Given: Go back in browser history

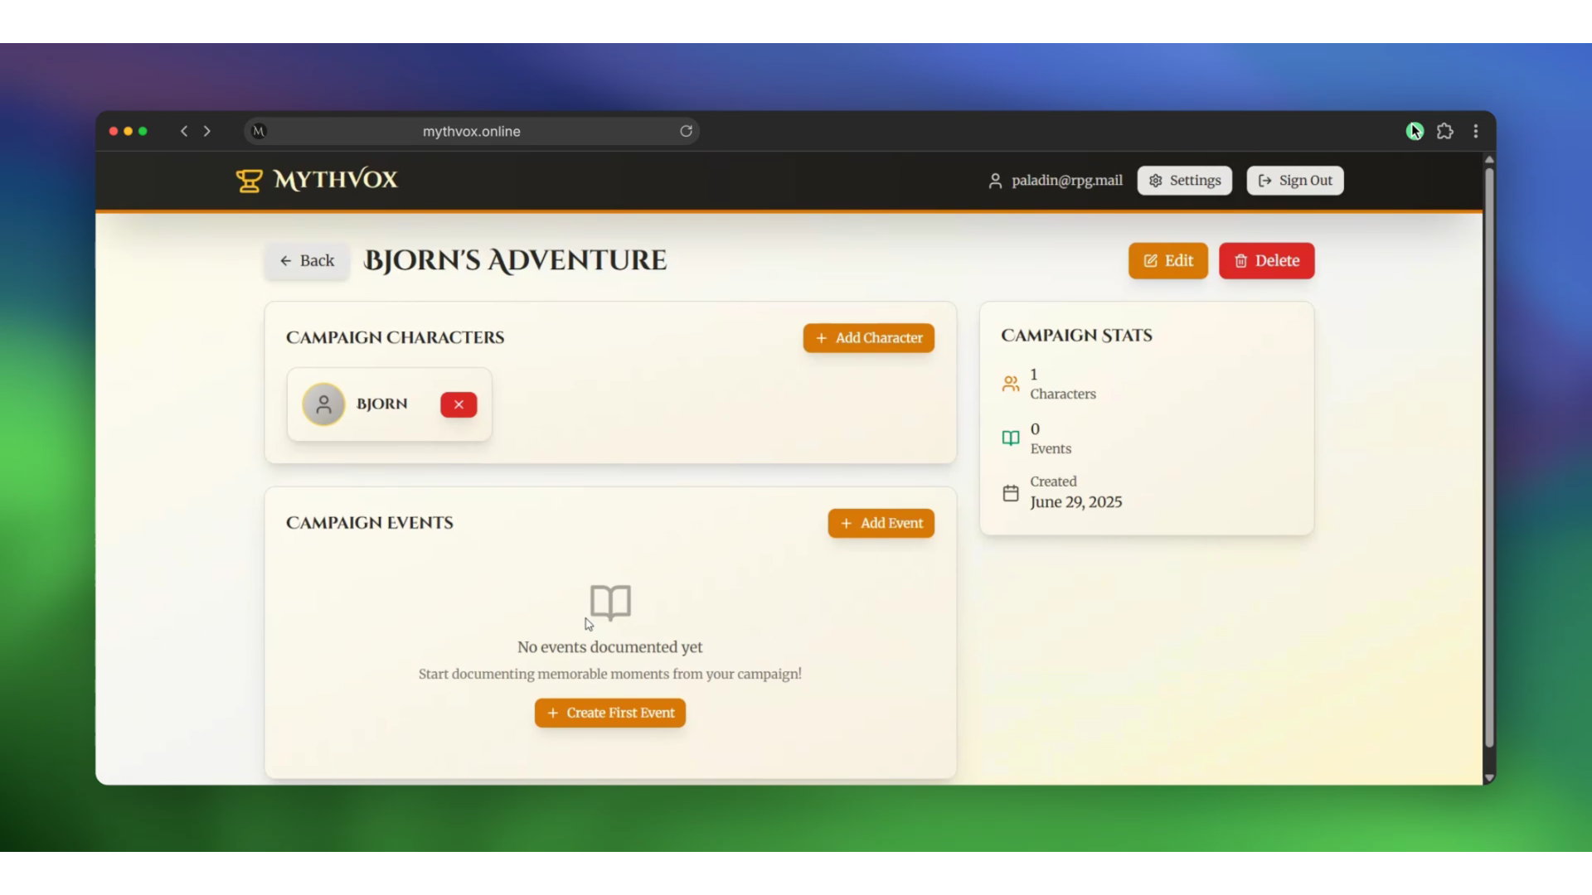Looking at the screenshot, I should pos(184,131).
